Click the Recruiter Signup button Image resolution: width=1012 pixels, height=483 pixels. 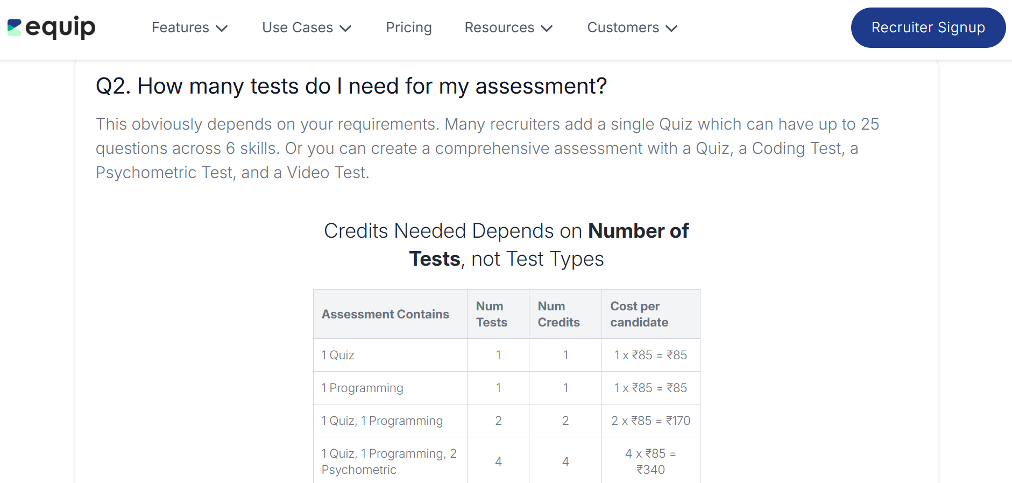[928, 27]
